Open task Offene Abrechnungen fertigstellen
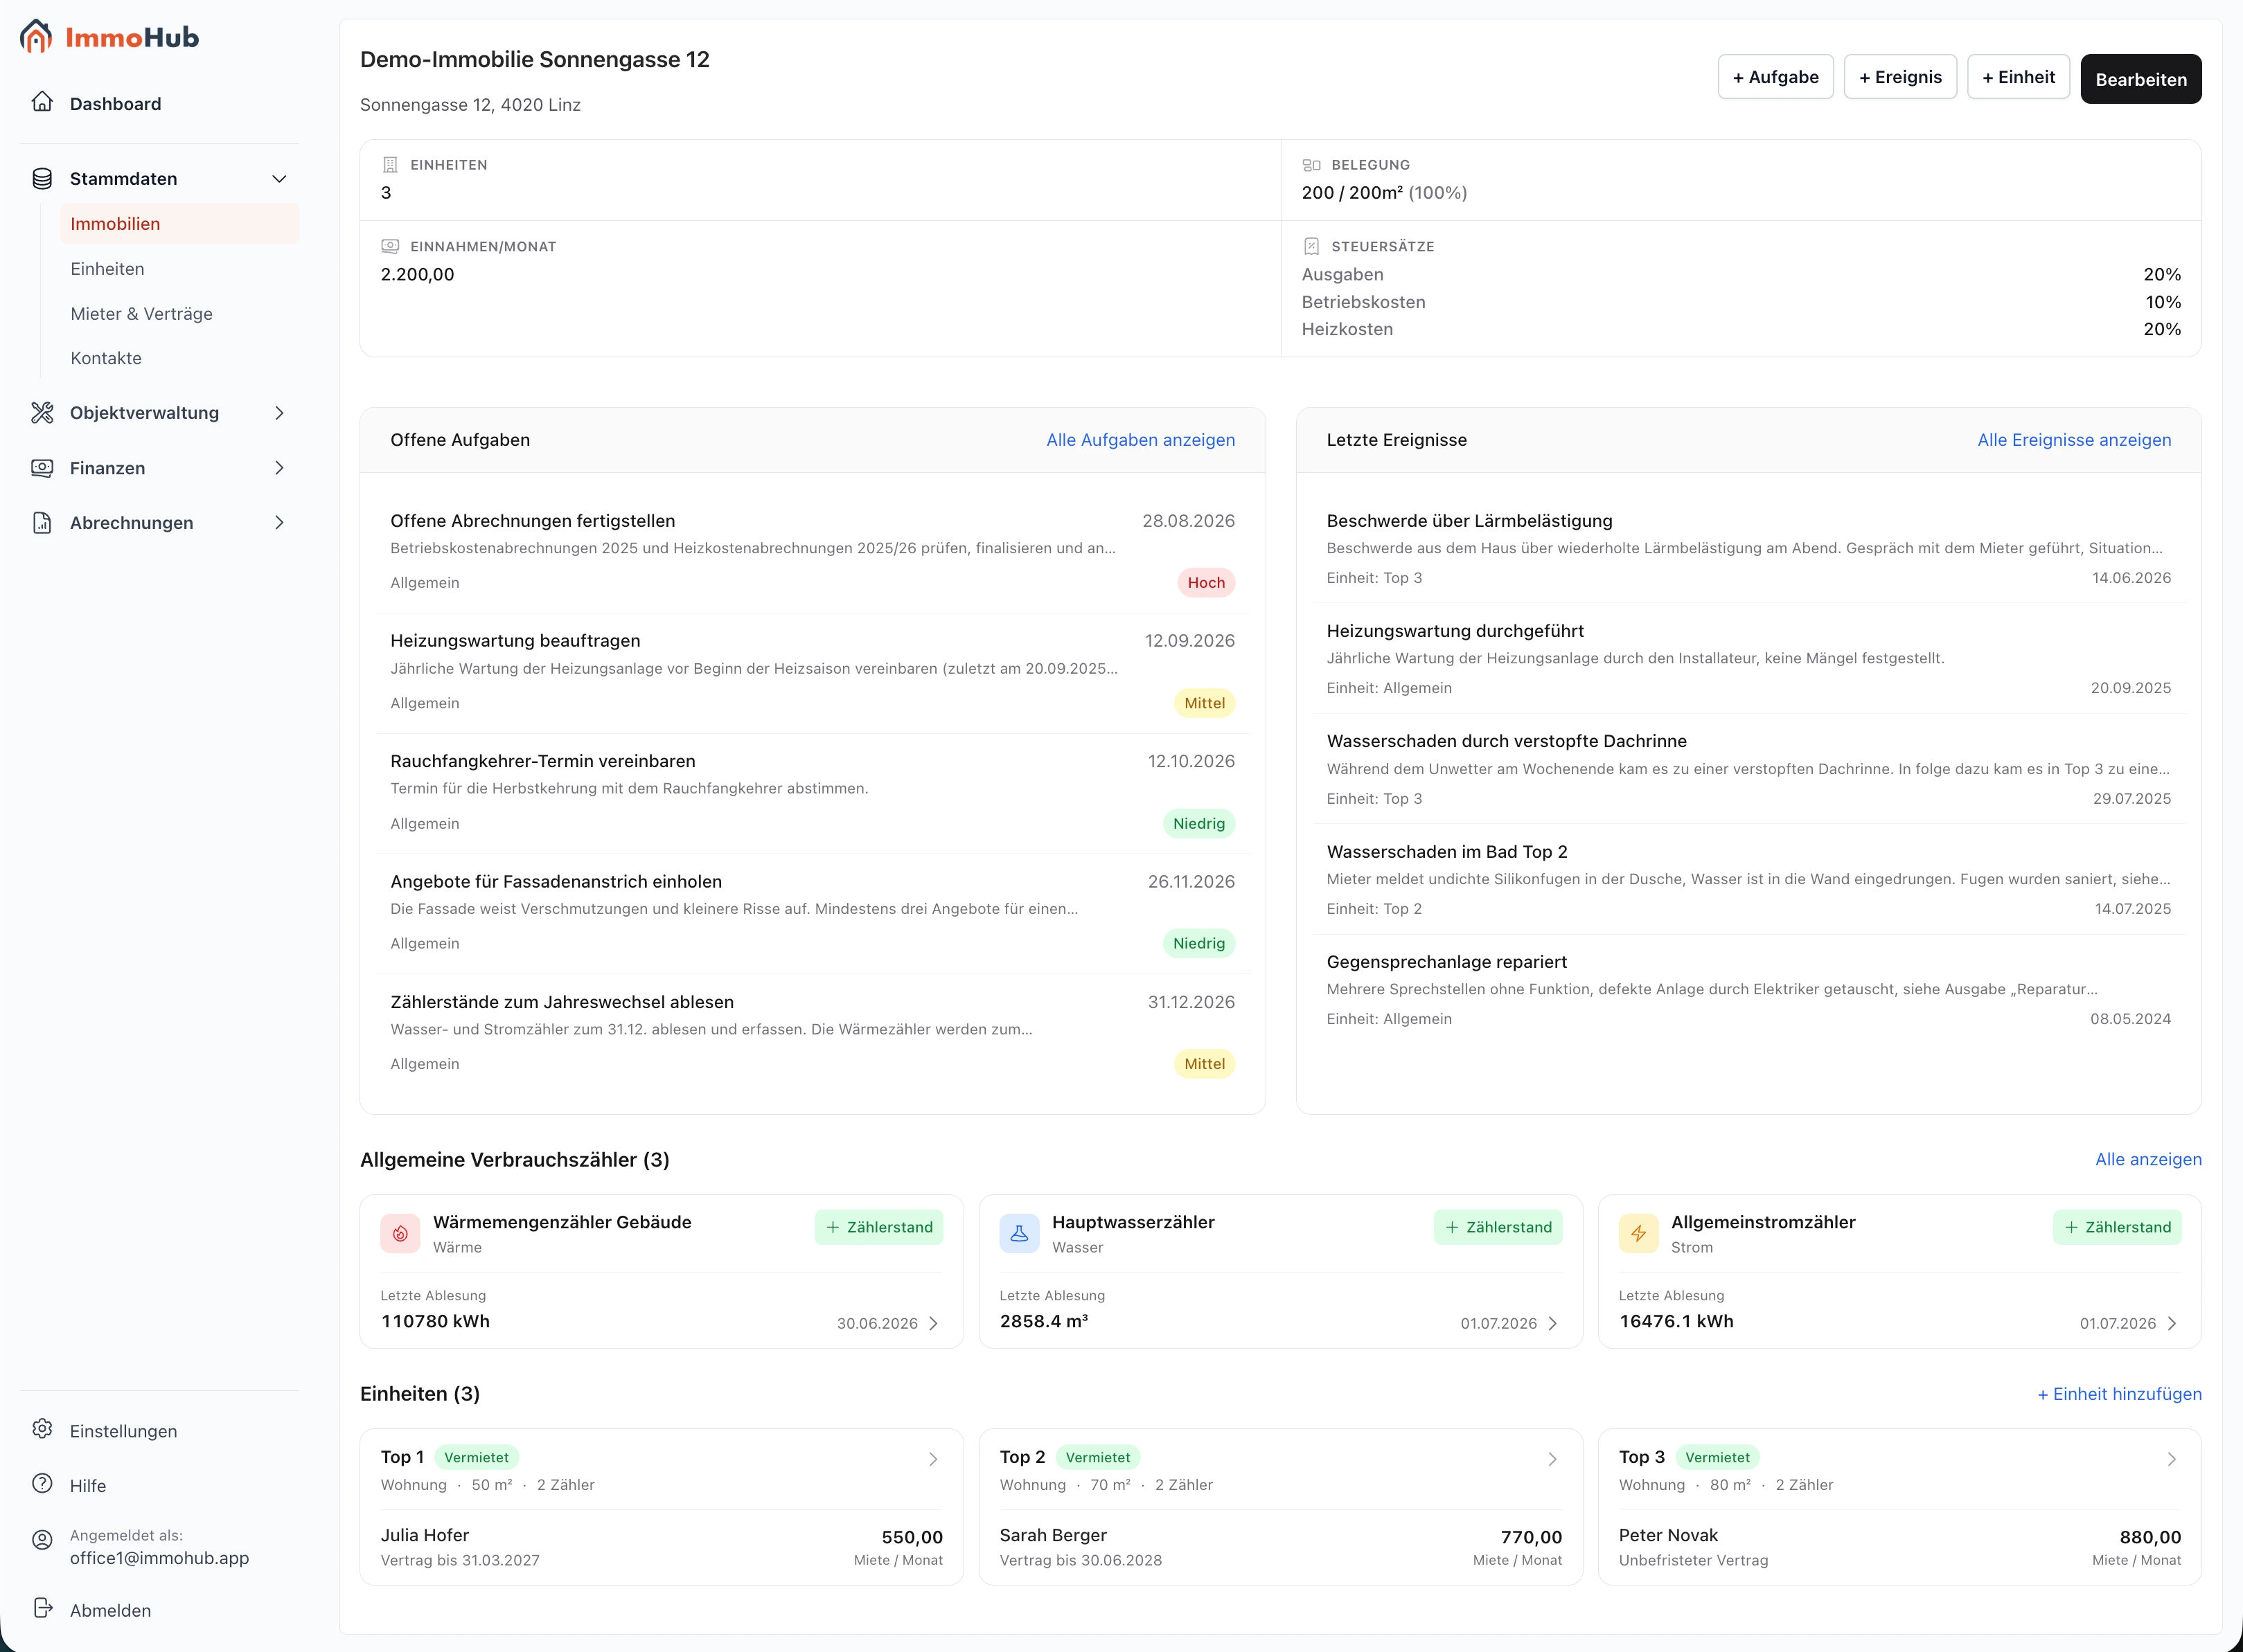2243x1652 pixels. click(x=813, y=551)
